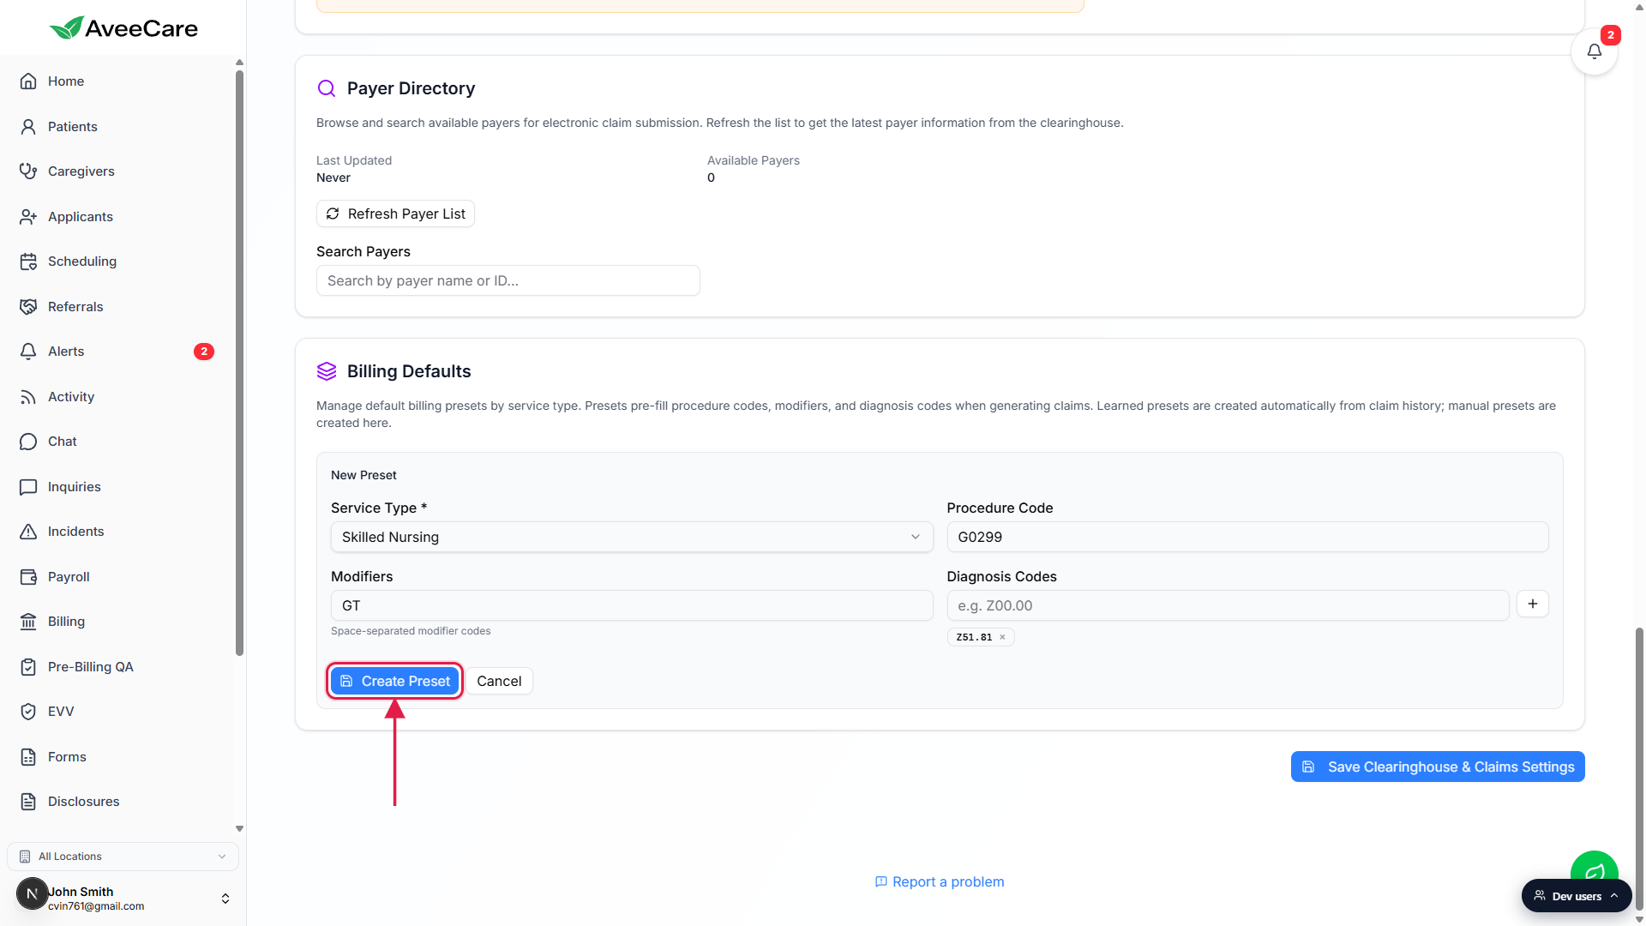
Task: Click the Modifiers field with GT
Action: click(632, 605)
